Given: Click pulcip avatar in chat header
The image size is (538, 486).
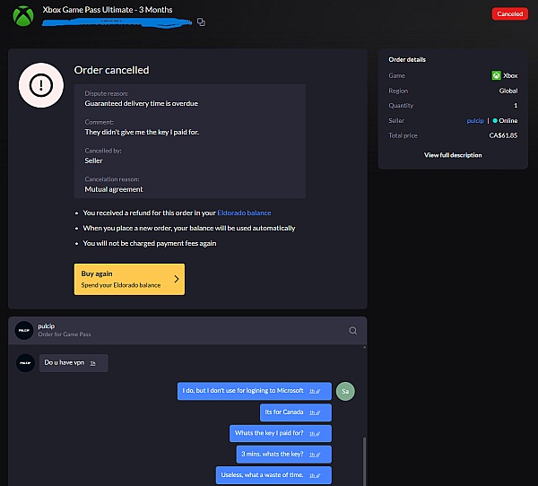Looking at the screenshot, I should click(x=24, y=331).
